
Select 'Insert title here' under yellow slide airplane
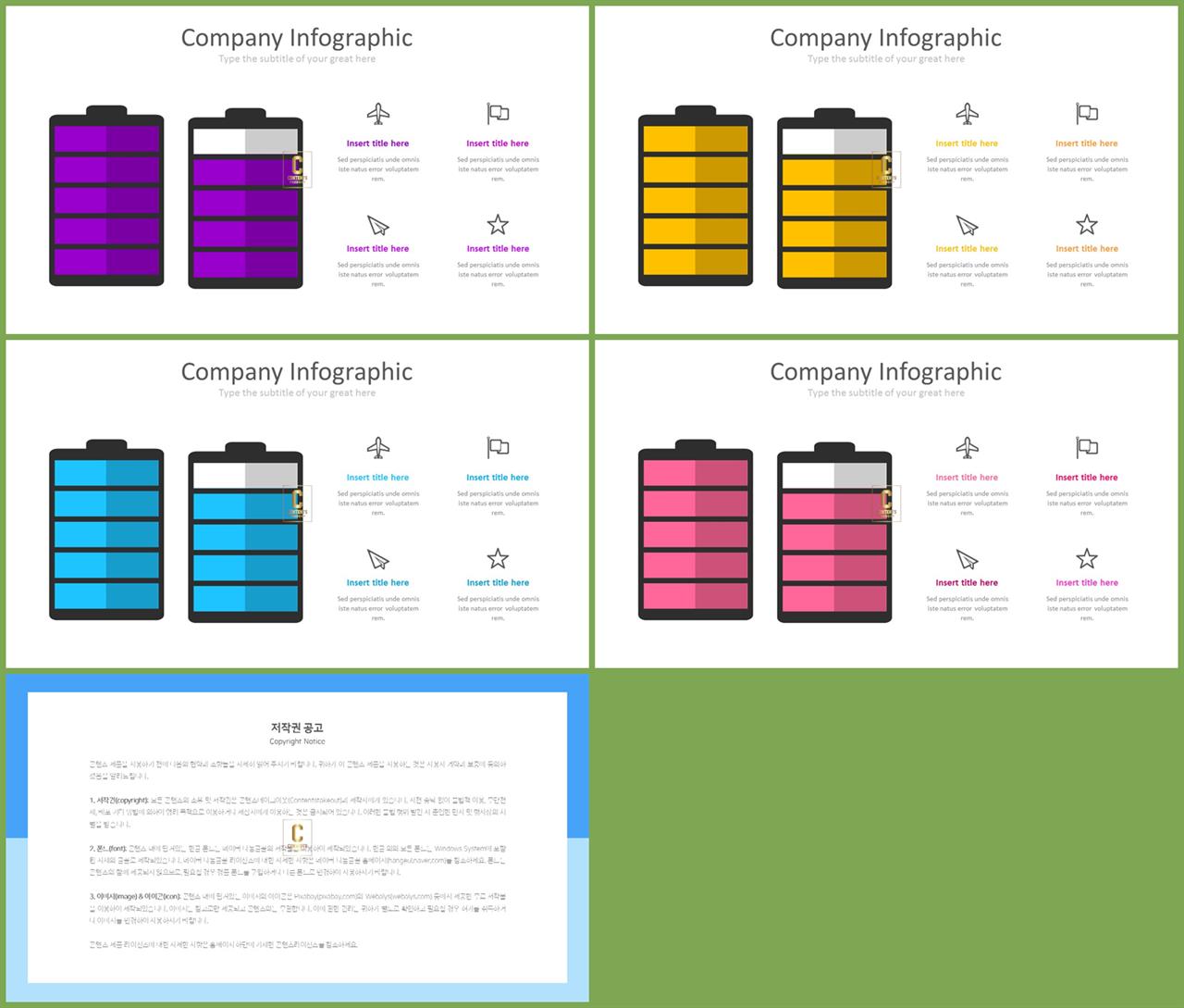[967, 143]
